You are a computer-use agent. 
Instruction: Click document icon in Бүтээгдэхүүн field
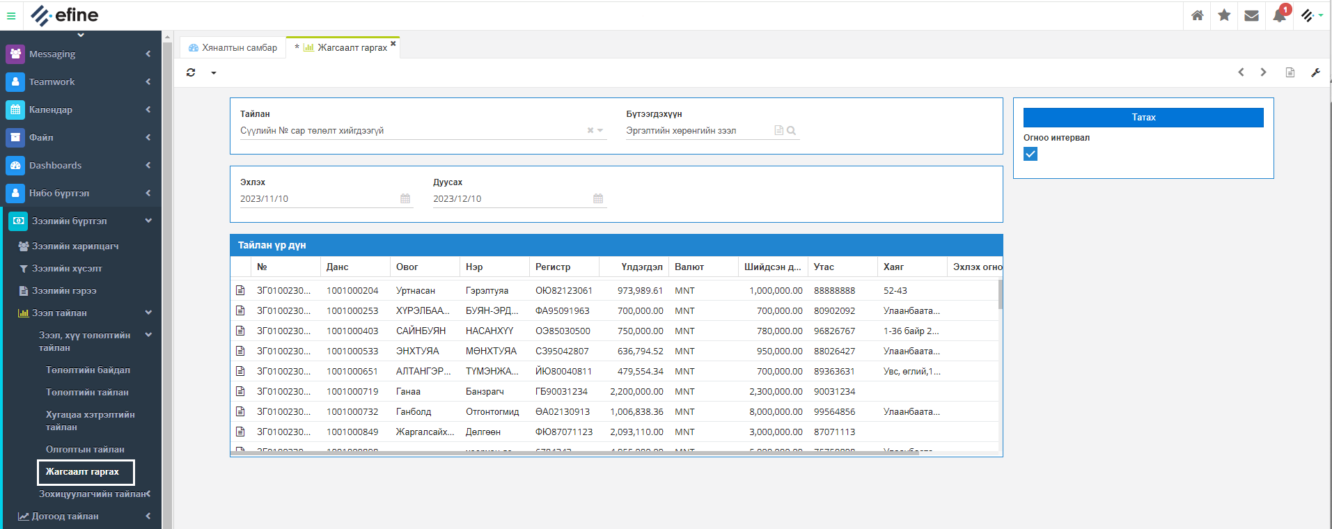pos(779,130)
